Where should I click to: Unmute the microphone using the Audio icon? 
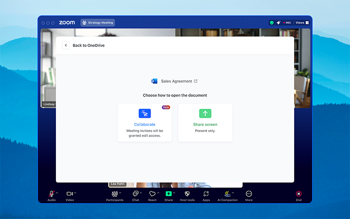[x=51, y=194]
